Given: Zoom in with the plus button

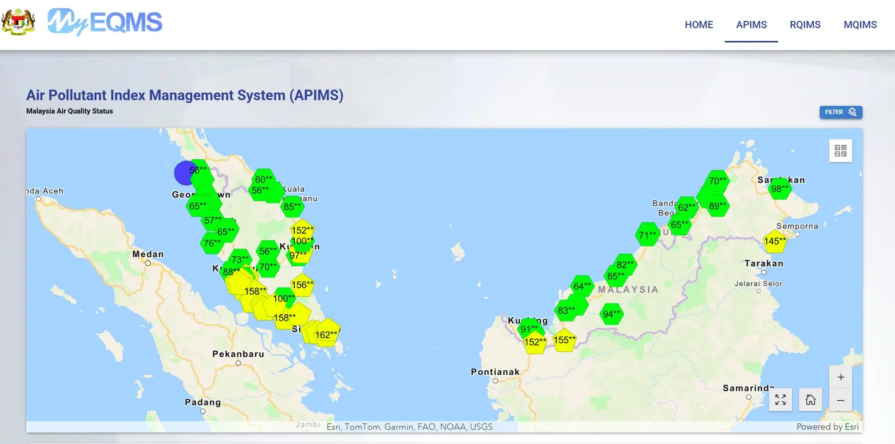Looking at the screenshot, I should 840,377.
